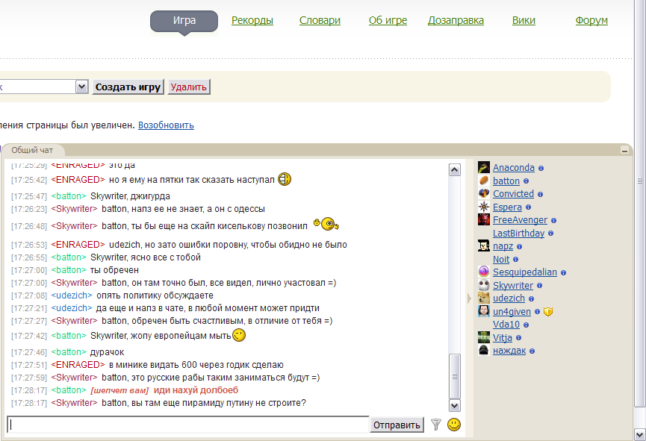Open Vda10 profile link
646x441 pixels.
click(x=506, y=325)
